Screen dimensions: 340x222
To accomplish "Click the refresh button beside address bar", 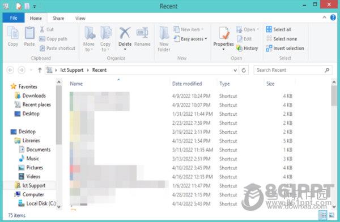I will point(244,70).
